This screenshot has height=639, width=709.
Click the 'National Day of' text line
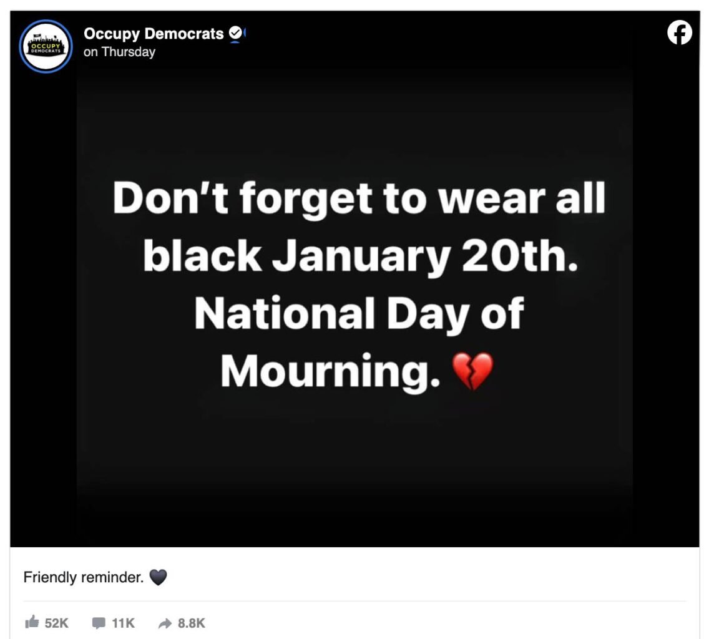(359, 313)
